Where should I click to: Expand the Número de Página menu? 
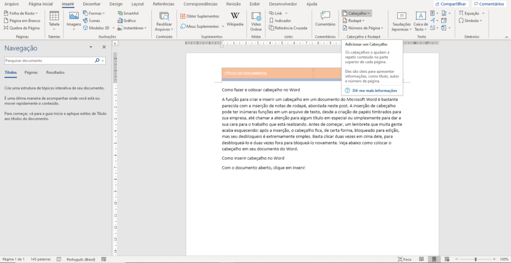click(364, 28)
